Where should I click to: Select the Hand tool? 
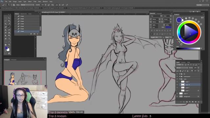click(x=6, y=45)
